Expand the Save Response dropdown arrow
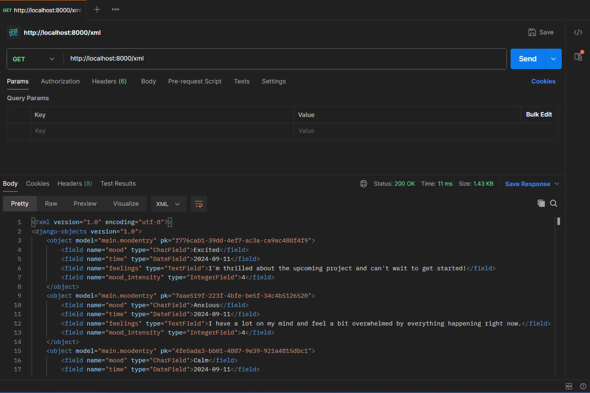This screenshot has width=590, height=393. (557, 184)
